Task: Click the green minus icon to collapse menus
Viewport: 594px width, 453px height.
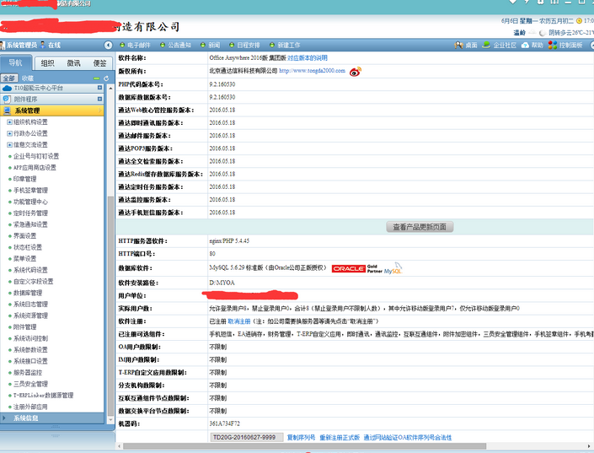Action: [x=97, y=78]
